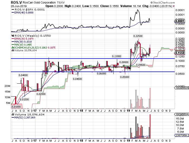Click the red boxed 0.1875 axis label

(180, 49)
